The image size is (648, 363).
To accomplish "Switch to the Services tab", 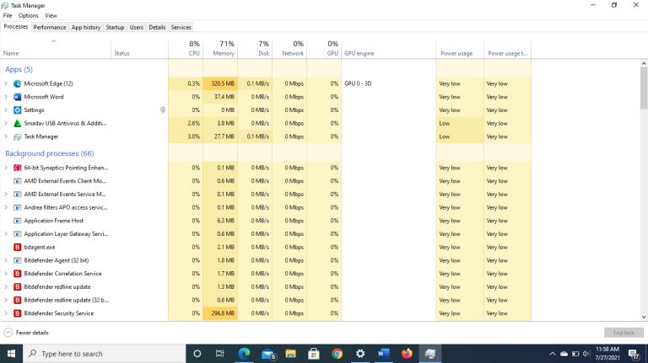I will (181, 27).
